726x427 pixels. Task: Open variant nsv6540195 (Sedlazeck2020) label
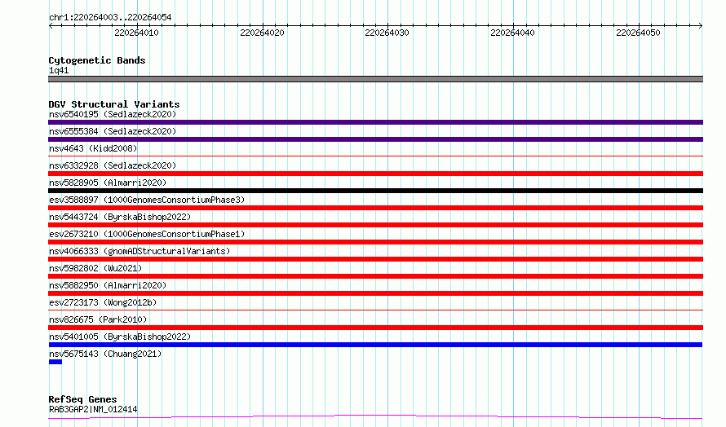coord(113,114)
